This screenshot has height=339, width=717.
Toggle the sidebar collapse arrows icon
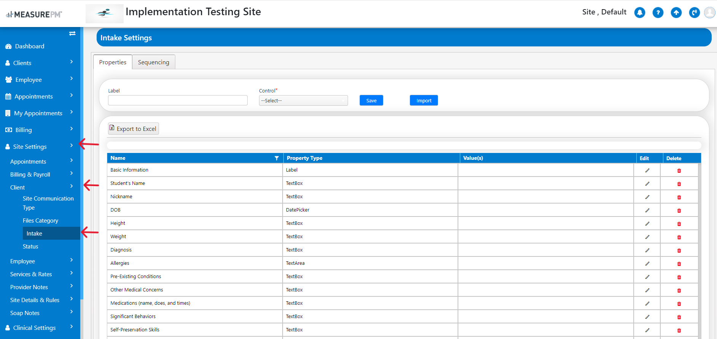[72, 33]
